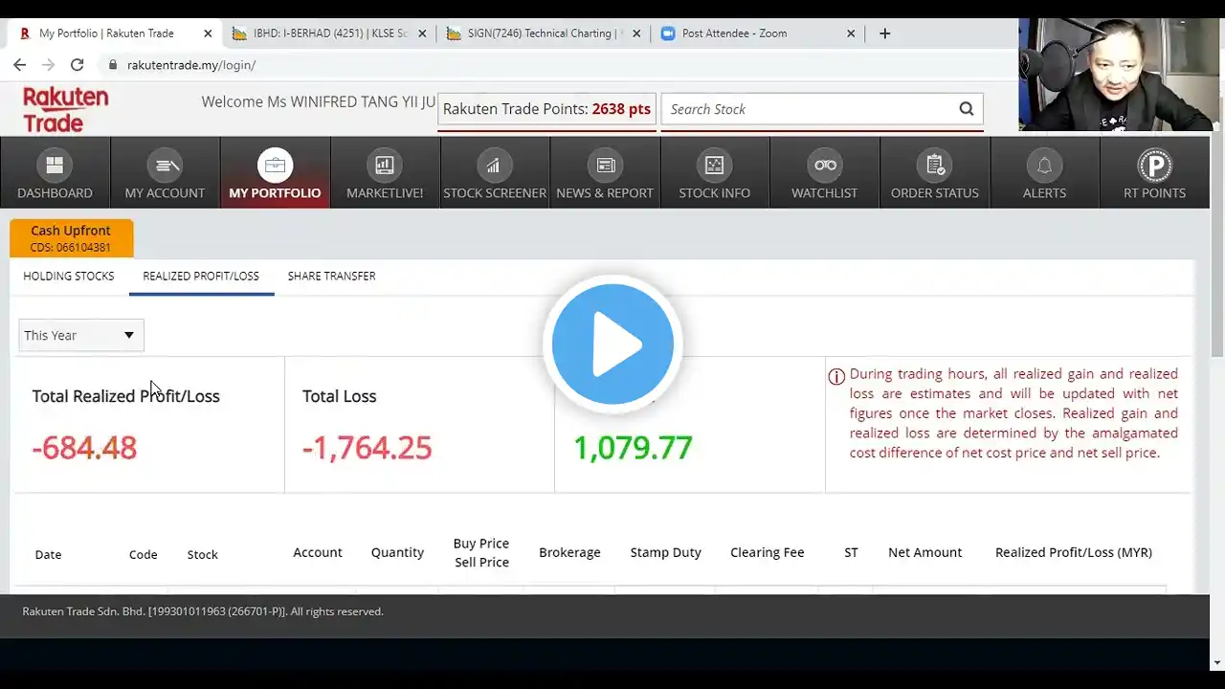The width and height of the screenshot is (1225, 689).
Task: Switch to Post Attendee - Zoom tab
Action: click(x=758, y=33)
